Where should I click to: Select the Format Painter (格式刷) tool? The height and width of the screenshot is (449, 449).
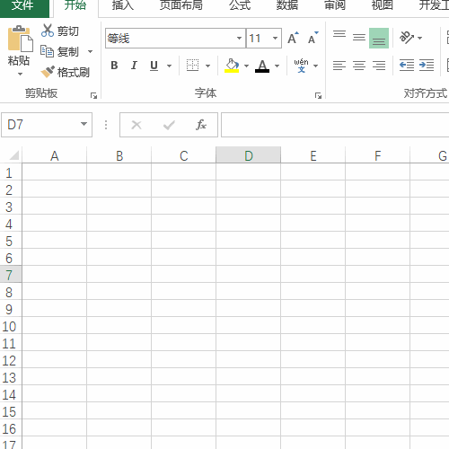[66, 72]
